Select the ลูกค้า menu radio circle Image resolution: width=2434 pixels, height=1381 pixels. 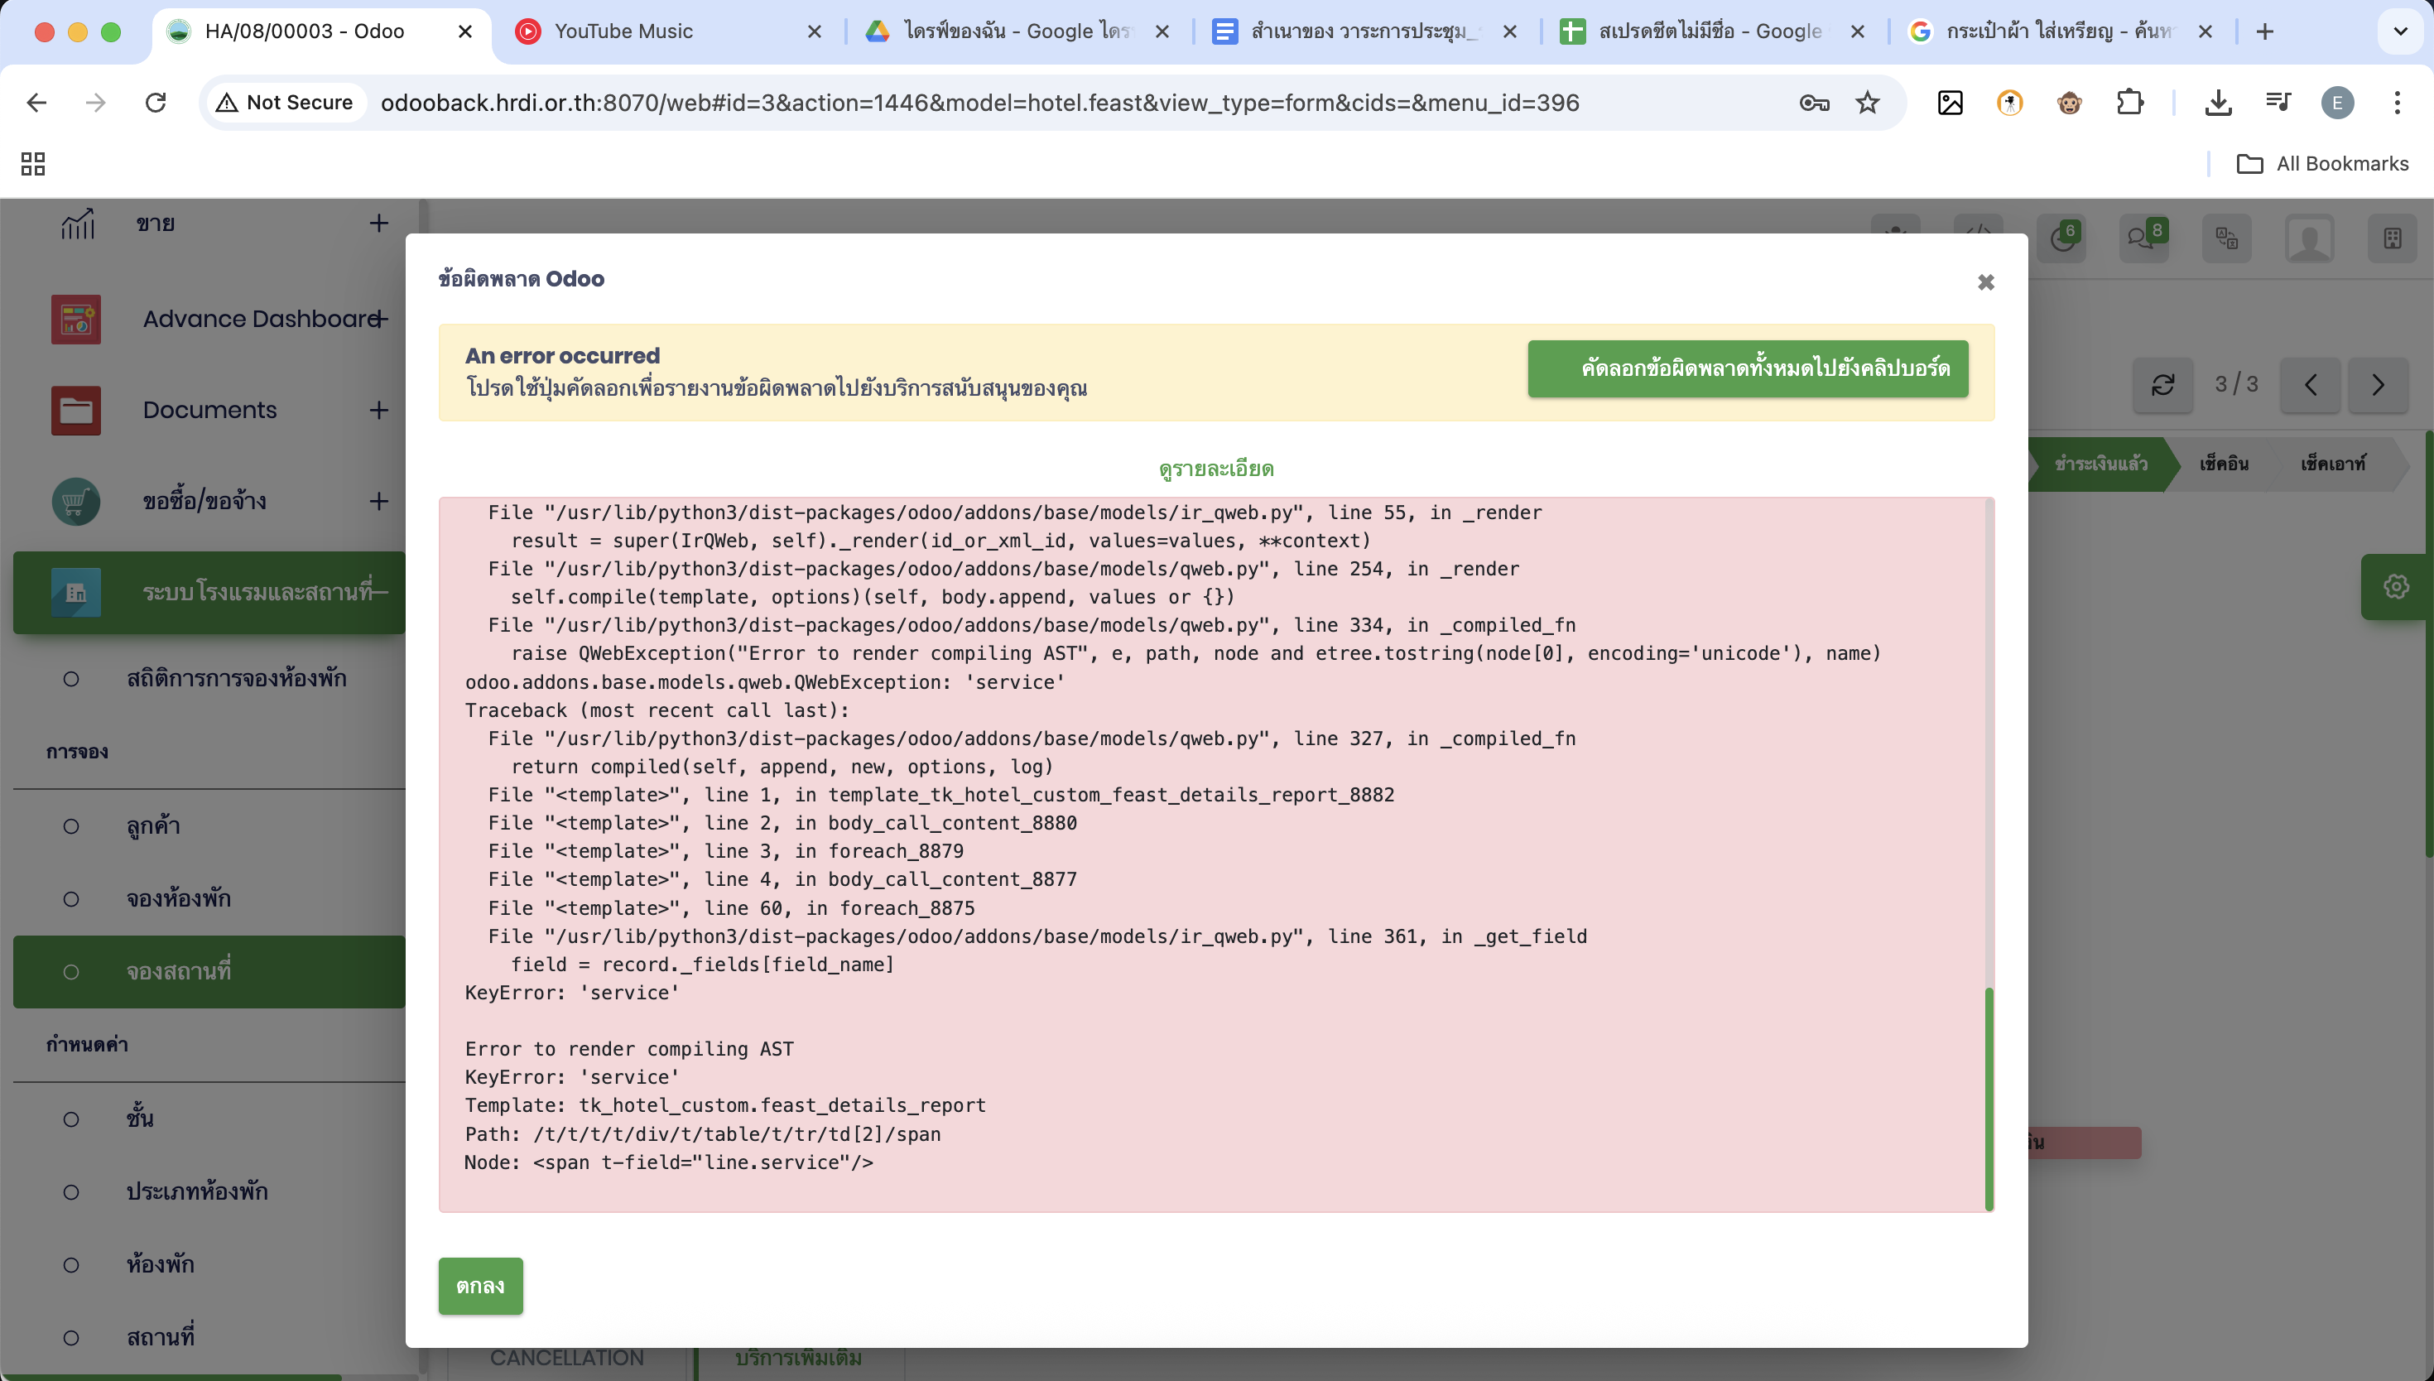71,826
